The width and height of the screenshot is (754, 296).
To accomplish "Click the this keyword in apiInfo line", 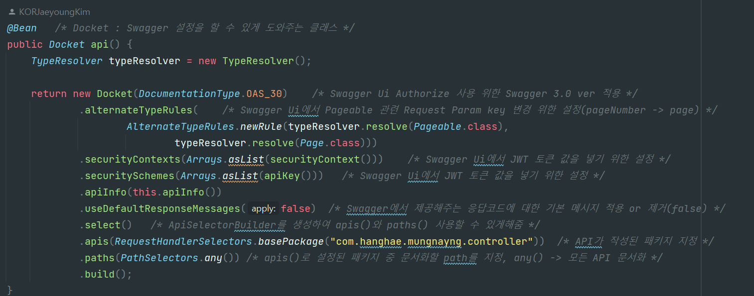I will point(145,192).
